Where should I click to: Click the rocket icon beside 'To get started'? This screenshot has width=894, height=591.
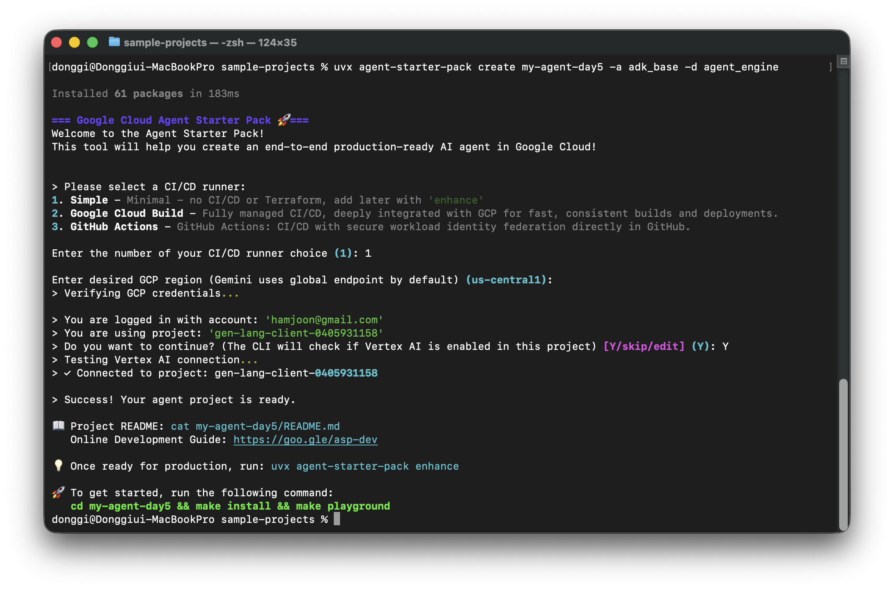pyautogui.click(x=59, y=492)
